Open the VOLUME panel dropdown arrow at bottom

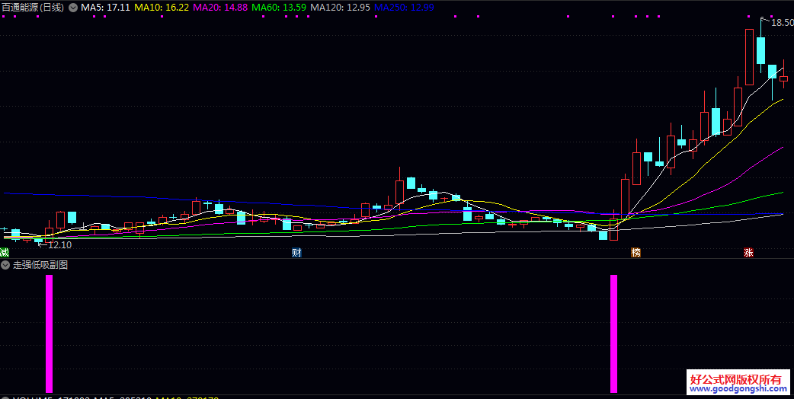5,397
